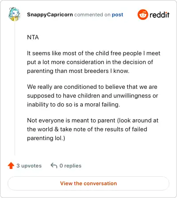Upvote with the orange arrow icon
Image resolution: width=177 pixels, height=198 pixels.
pos(11,166)
